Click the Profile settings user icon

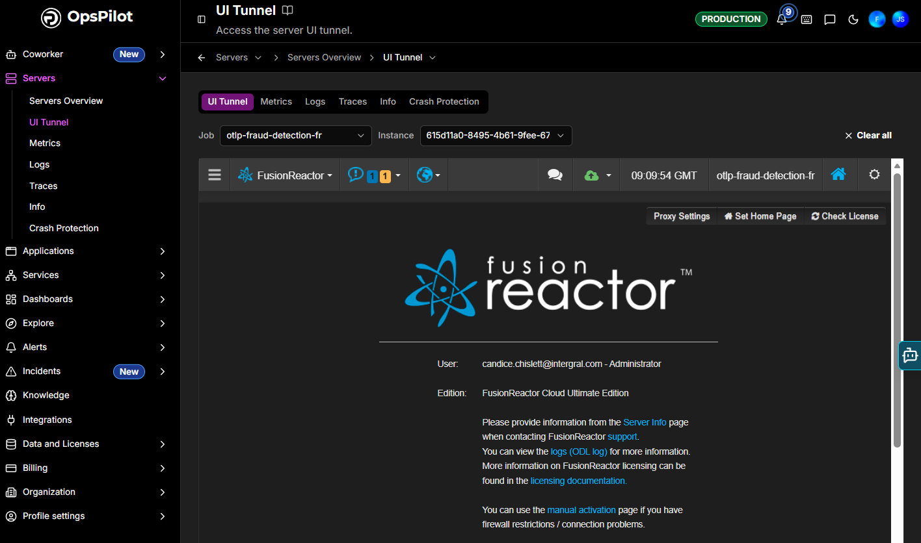point(11,516)
